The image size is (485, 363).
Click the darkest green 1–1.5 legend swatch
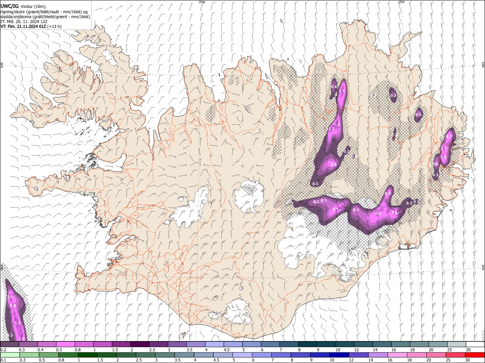pyautogui.click(x=87, y=355)
